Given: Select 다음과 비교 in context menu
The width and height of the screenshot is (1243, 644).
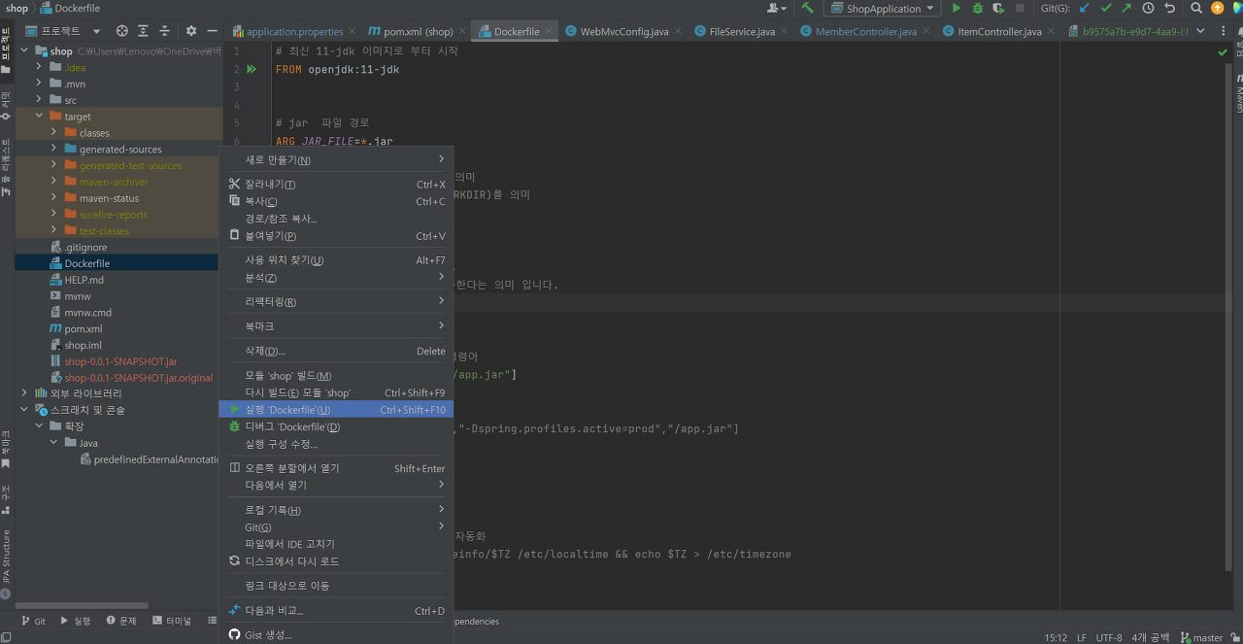Looking at the screenshot, I should click(336, 611).
